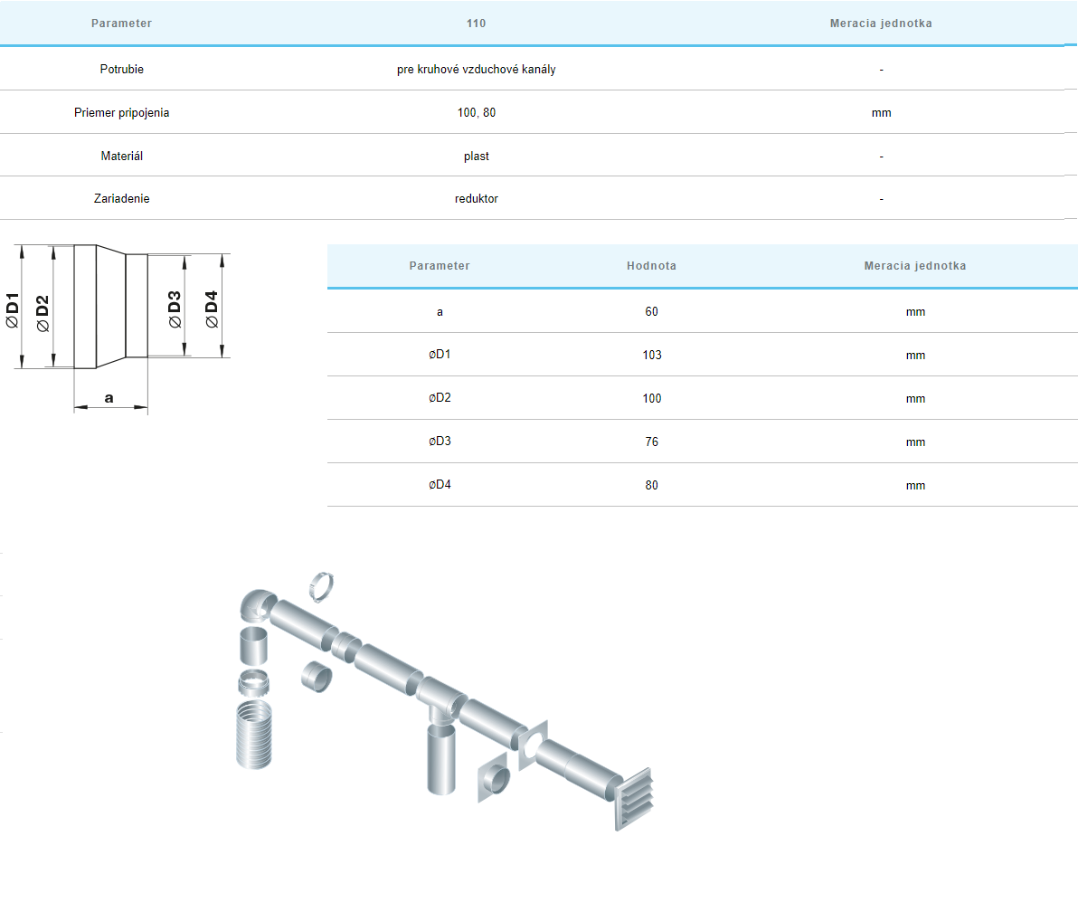This screenshot has height=912, width=1078.
Task: Select the '76' value for øD3
Action: click(651, 442)
